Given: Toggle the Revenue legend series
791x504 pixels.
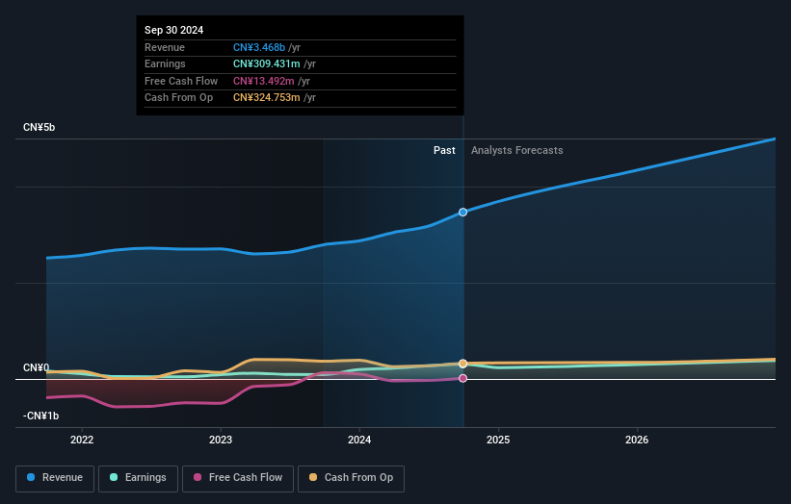Looking at the screenshot, I should [x=55, y=478].
